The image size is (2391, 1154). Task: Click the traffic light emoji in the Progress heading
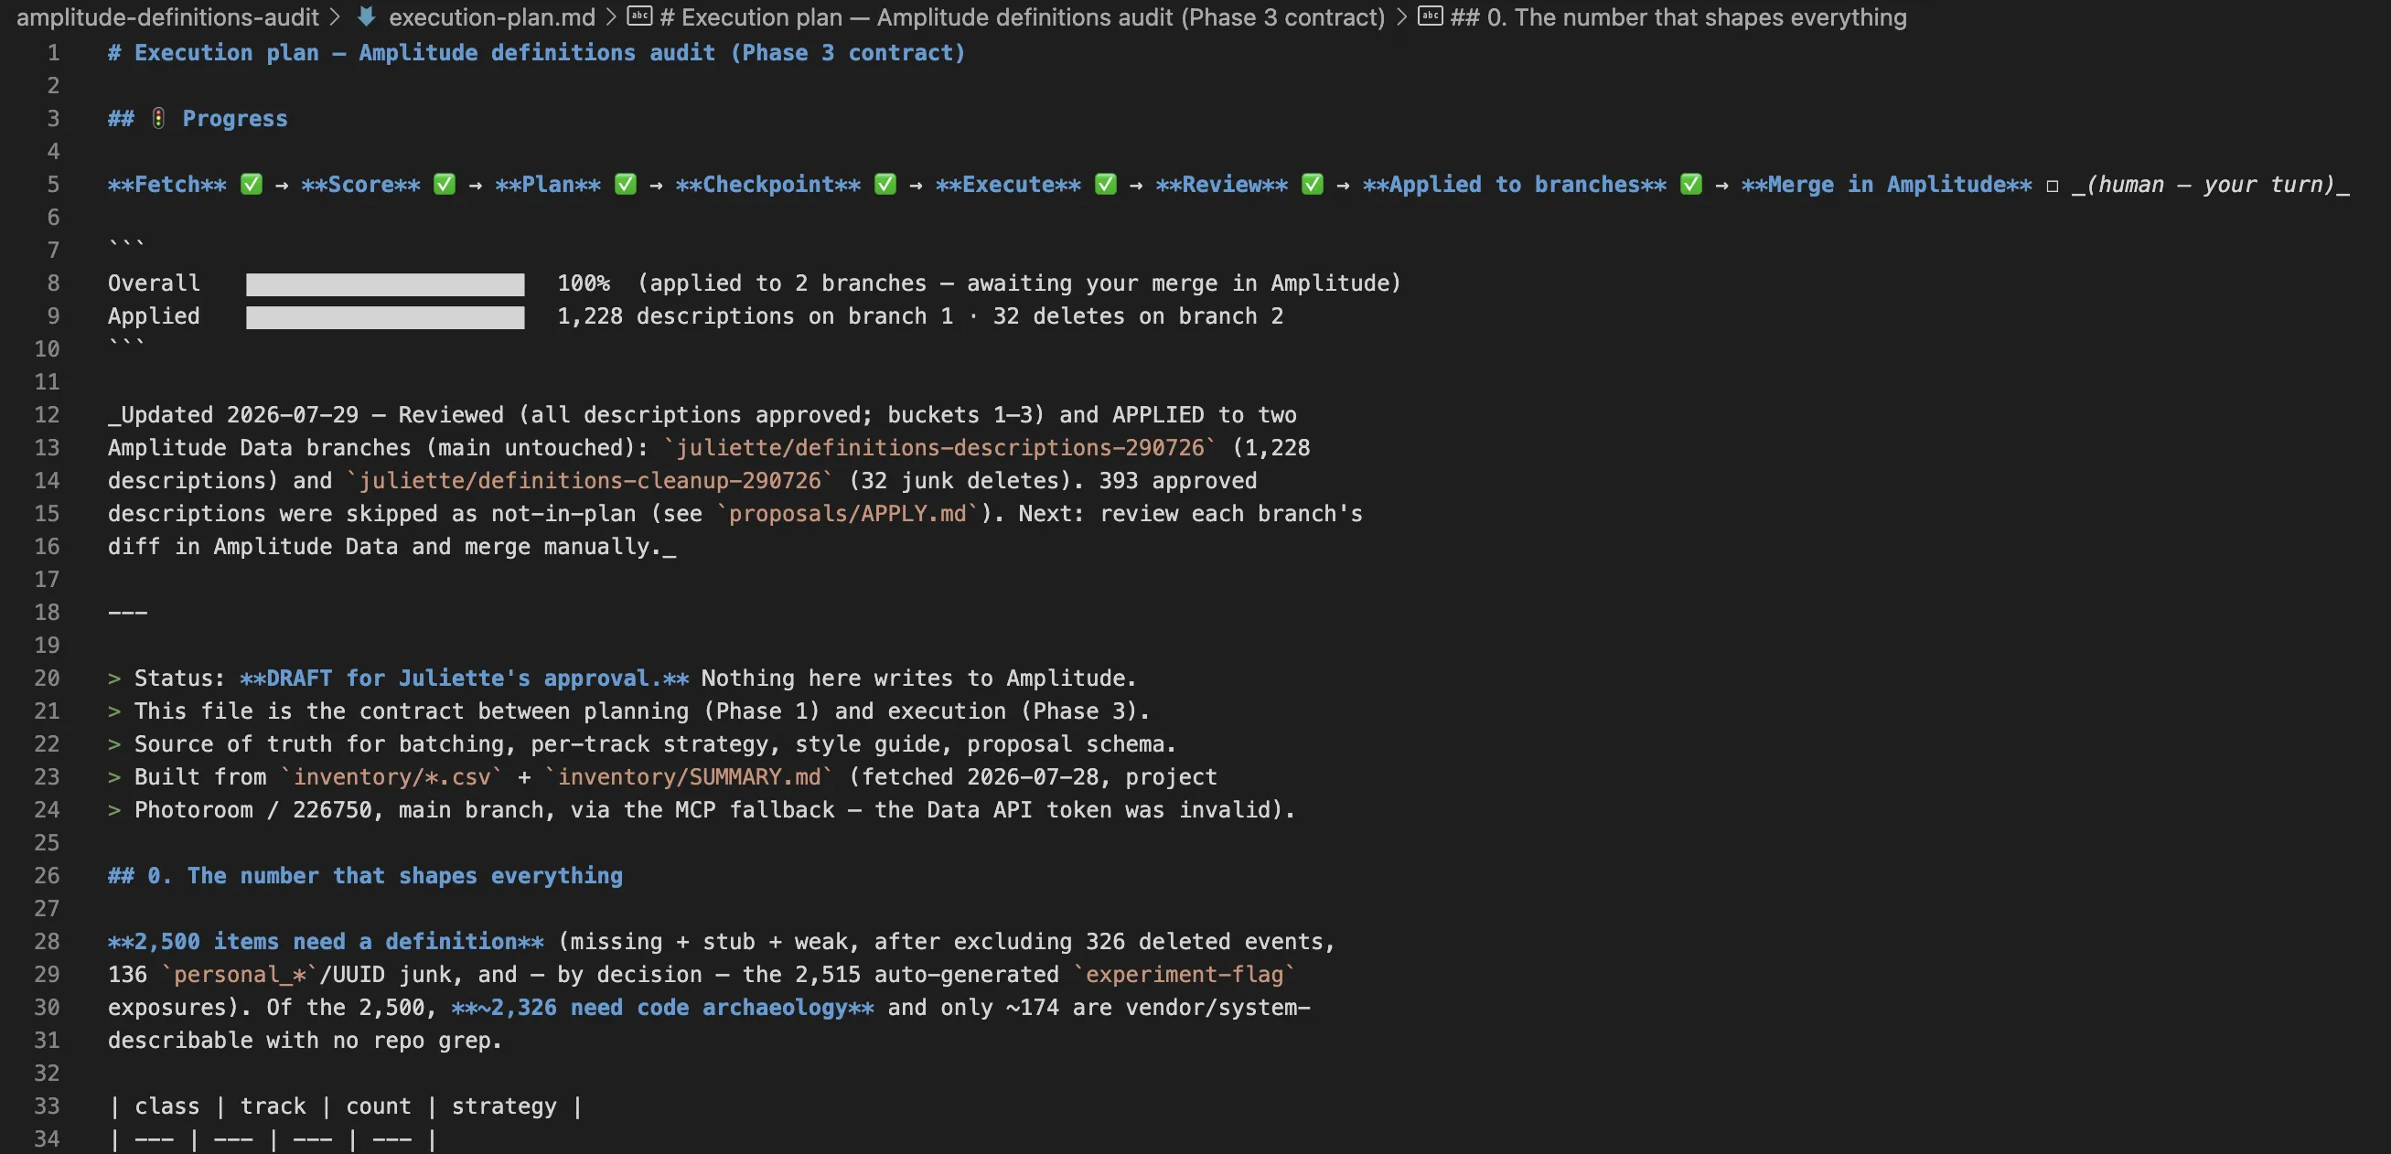[159, 118]
